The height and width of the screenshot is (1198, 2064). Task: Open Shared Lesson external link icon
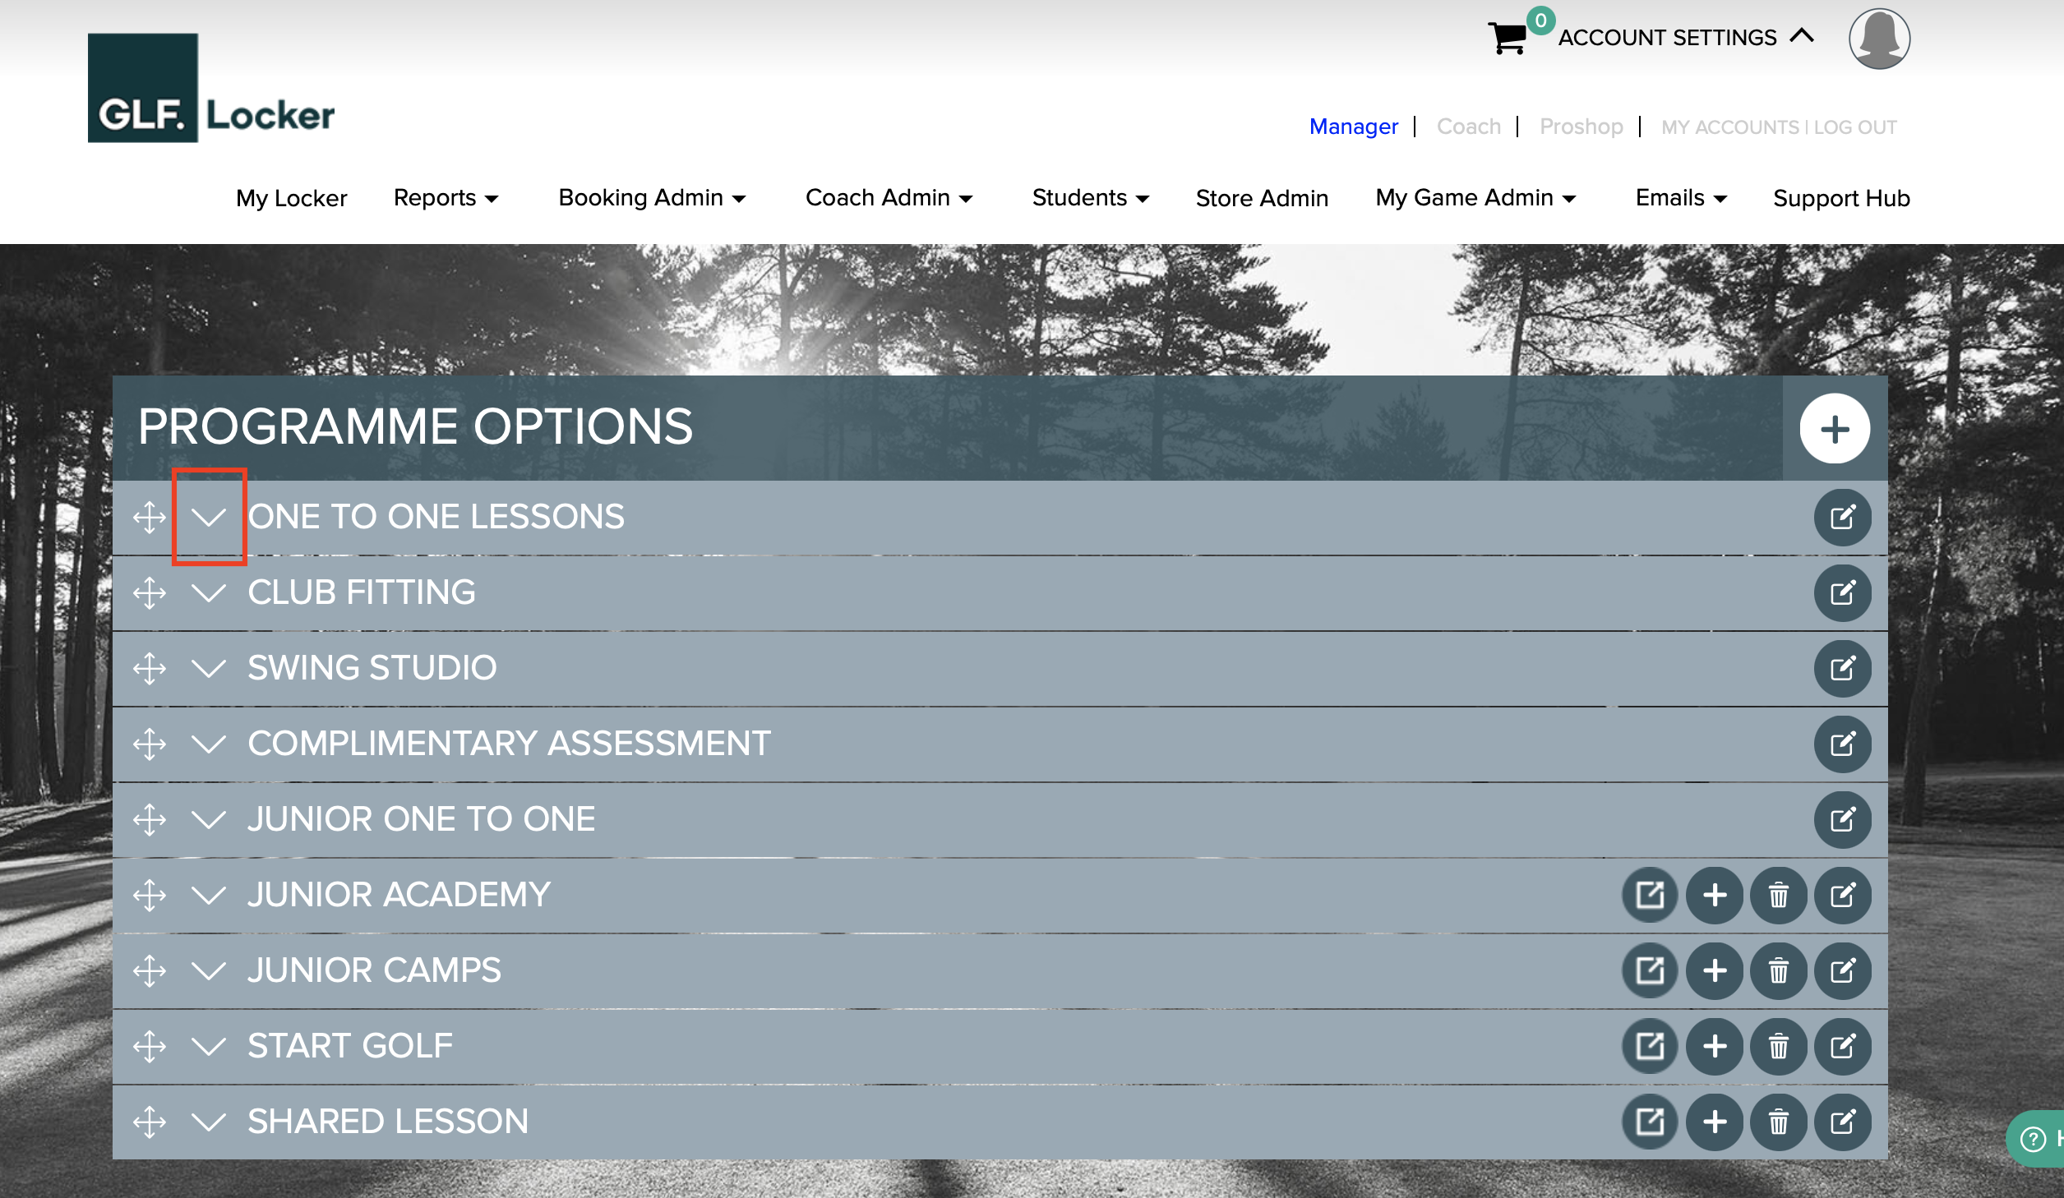pos(1650,1122)
